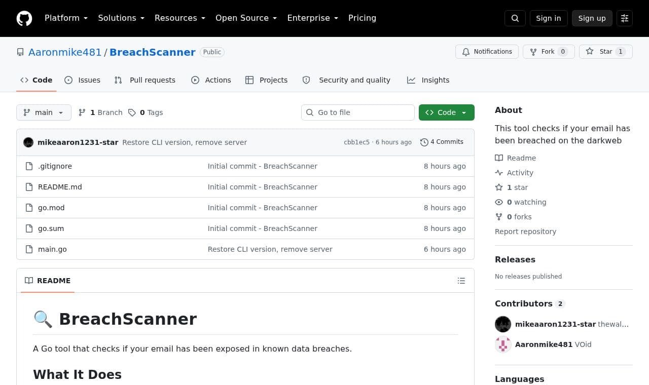Open appearance settings icon in header
The width and height of the screenshot is (649, 385).
coord(625,18)
